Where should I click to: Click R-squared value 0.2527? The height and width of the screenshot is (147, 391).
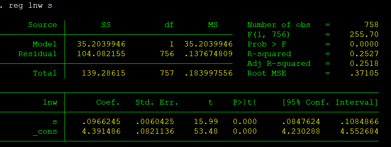click(364, 54)
